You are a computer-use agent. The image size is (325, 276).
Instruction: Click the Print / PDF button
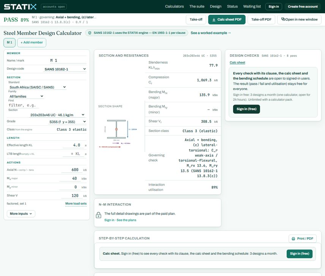coord(303,239)
